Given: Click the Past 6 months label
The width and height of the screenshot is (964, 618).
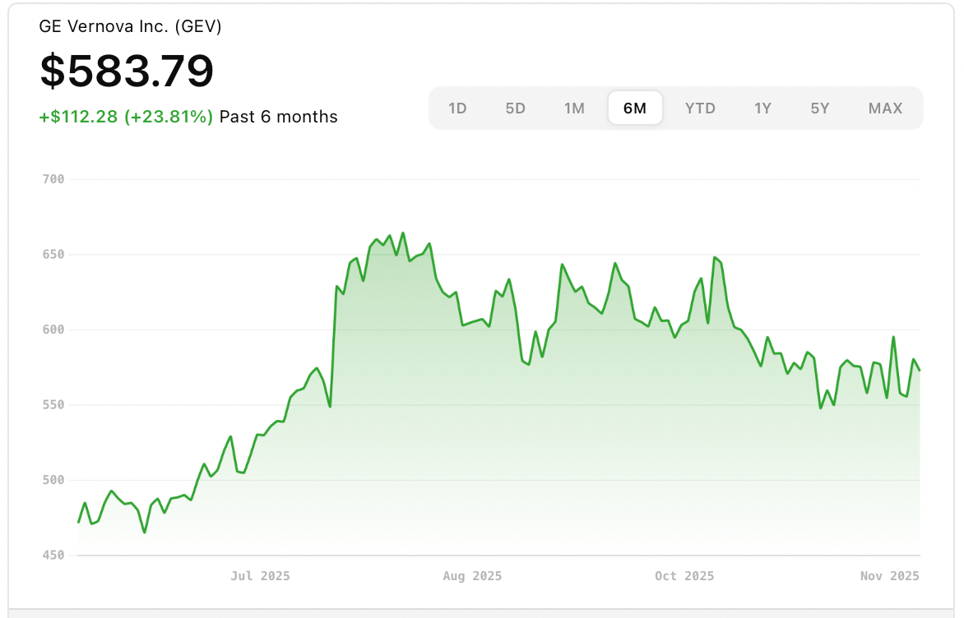Looking at the screenshot, I should [x=279, y=117].
